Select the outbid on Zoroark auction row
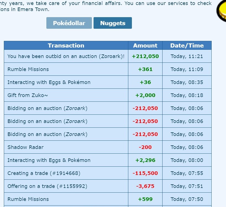This screenshot has height=207, width=226. pyautogui.click(x=108, y=56)
